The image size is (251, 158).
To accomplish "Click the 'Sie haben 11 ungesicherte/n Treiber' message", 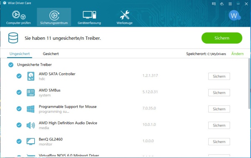I will (63, 38).
